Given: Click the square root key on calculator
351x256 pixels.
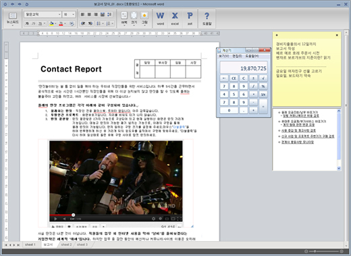Looking at the screenshot, I should (263, 78).
